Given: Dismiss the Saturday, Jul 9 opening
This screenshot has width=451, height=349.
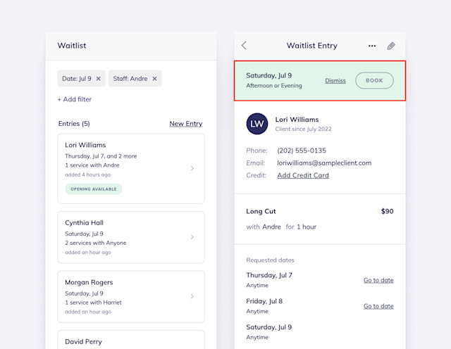Looking at the screenshot, I should point(335,81).
